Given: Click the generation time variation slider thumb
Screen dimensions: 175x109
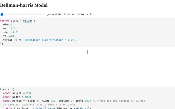Looking at the screenshot, I should point(2,14).
